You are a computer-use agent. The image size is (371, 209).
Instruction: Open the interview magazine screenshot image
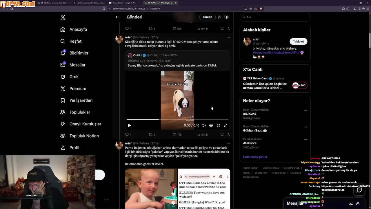204,189
